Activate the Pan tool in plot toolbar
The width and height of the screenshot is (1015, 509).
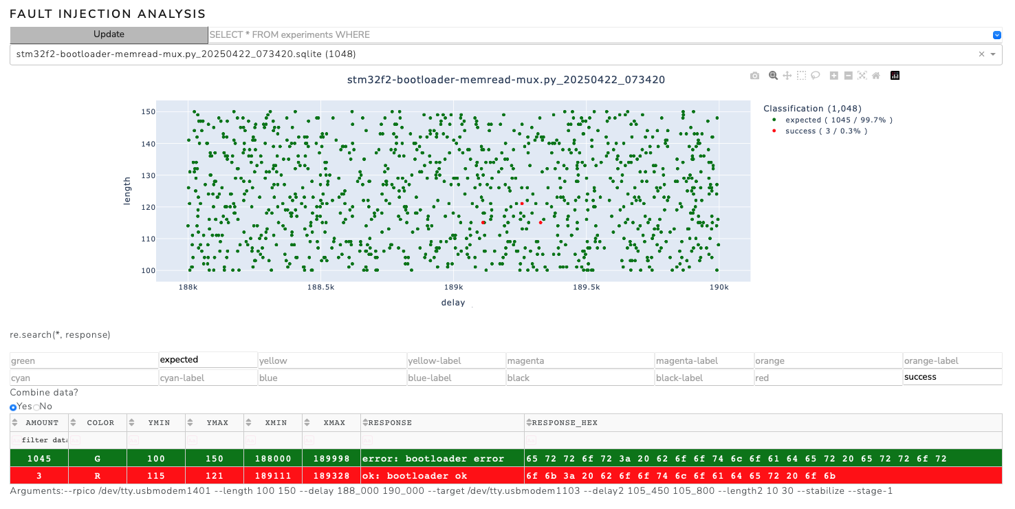click(787, 76)
